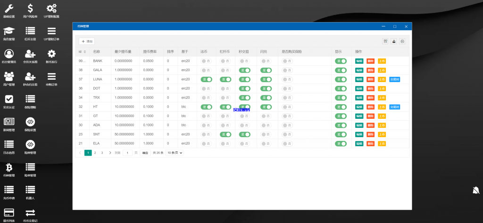Open the 险单管理 list icon
The height and width of the screenshot is (223, 483).
pyautogui.click(x=30, y=167)
